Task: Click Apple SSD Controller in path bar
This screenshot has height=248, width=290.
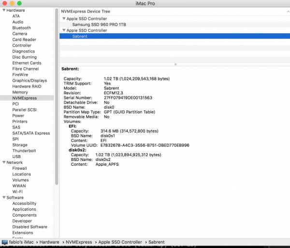Action: (x=120, y=242)
